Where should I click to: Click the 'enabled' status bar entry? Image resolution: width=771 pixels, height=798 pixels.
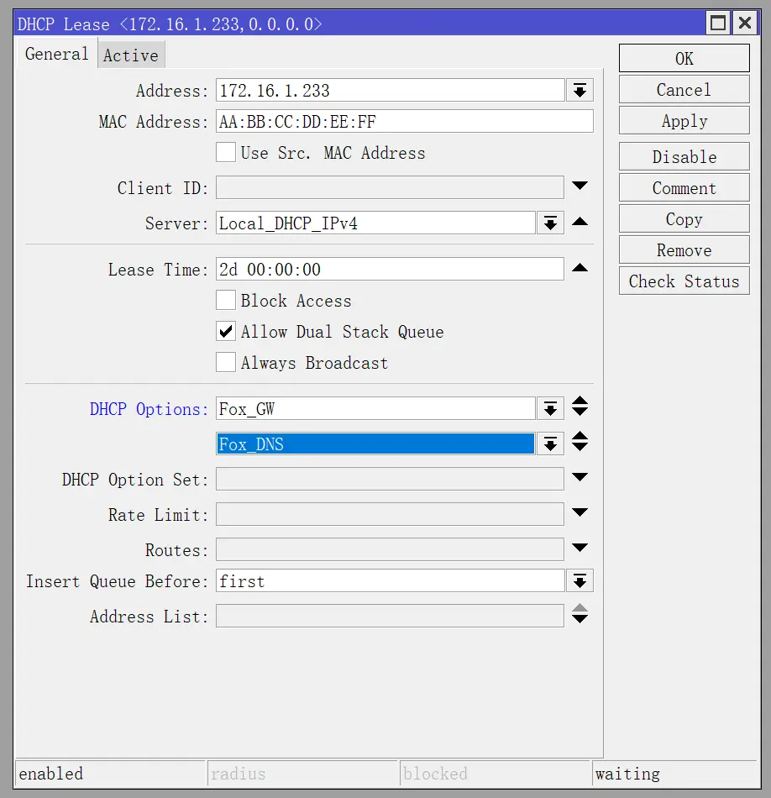point(110,774)
